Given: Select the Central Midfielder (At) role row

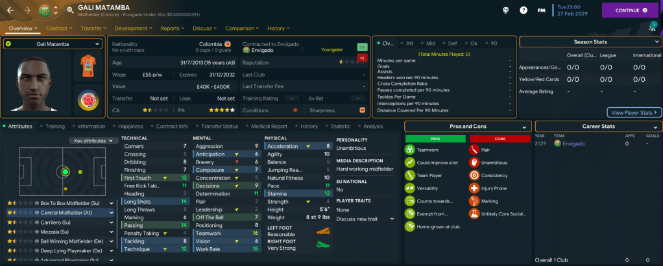Looking at the screenshot, I should pyautogui.click(x=60, y=212).
